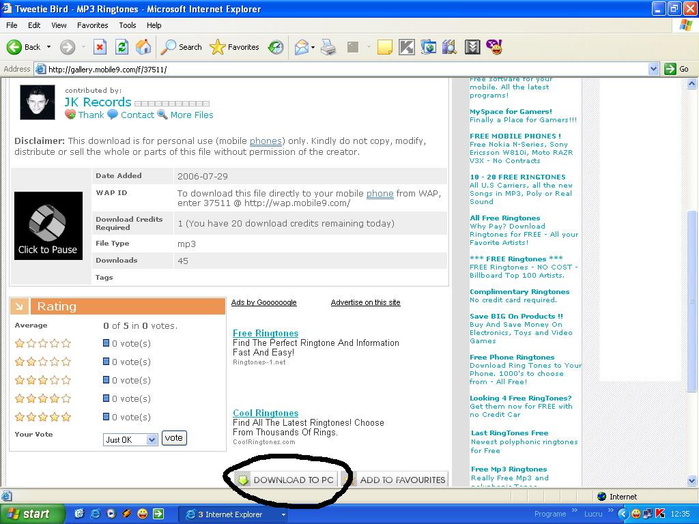Image resolution: width=699 pixels, height=524 pixels.
Task: Expand the address bar URL dropdown
Action: click(x=653, y=69)
